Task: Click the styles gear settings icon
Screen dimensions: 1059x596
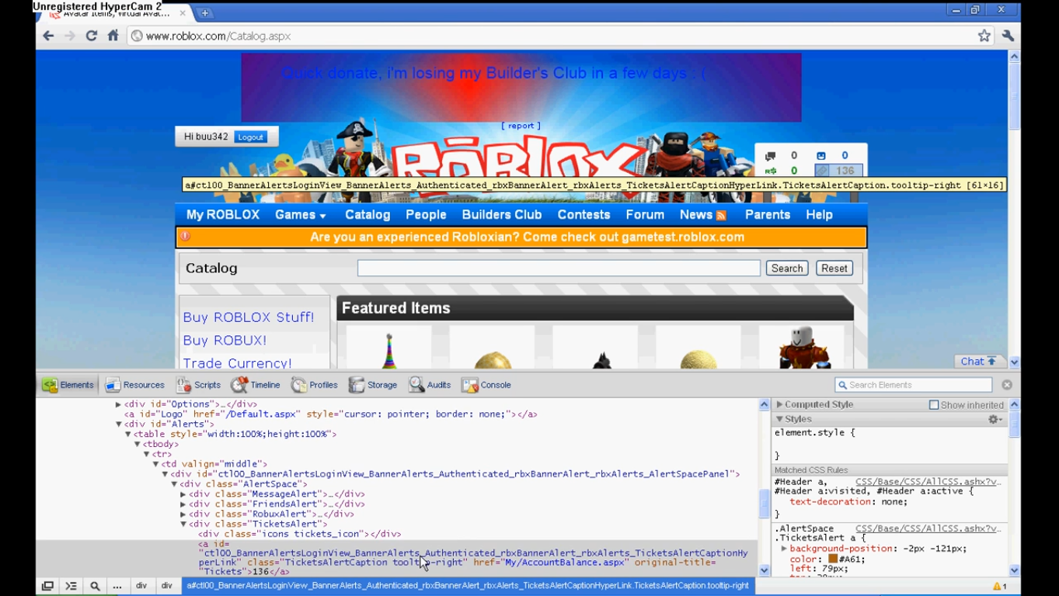Action: (x=994, y=419)
